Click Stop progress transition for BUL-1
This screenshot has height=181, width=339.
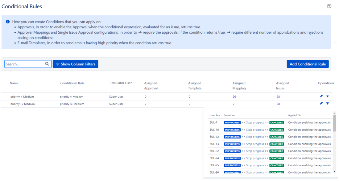[255, 123]
